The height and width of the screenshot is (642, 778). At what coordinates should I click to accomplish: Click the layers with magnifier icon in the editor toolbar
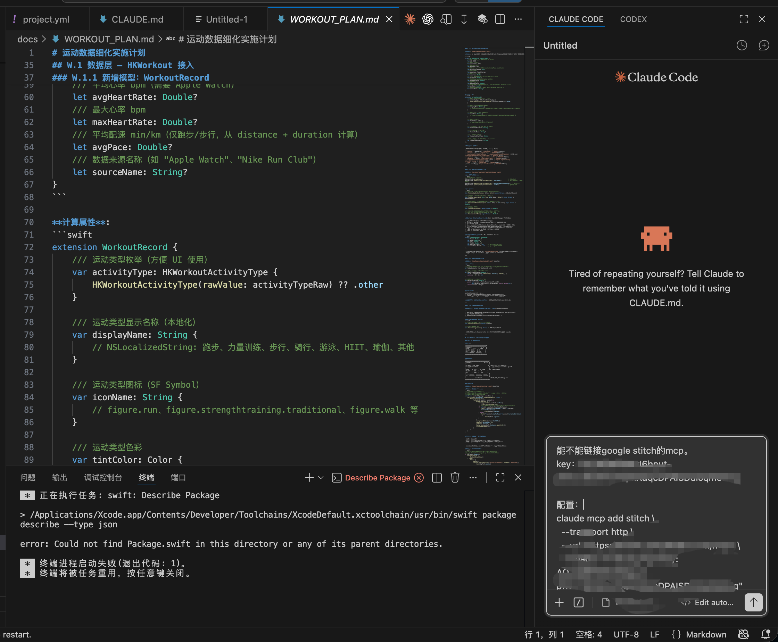coord(482,19)
